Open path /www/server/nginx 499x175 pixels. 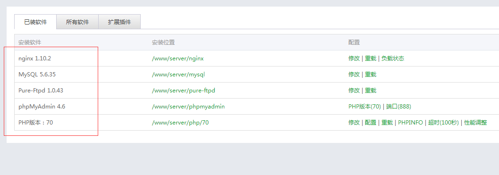click(178, 58)
